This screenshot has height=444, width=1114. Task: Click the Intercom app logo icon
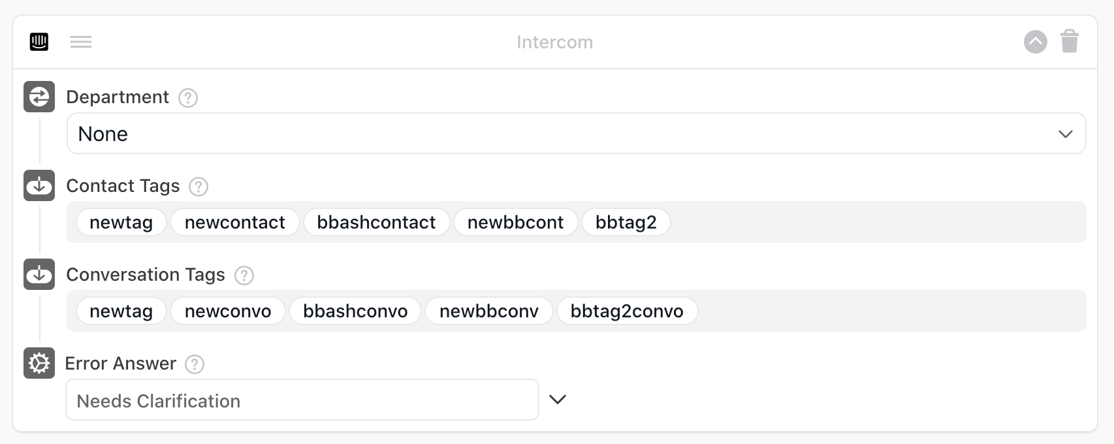39,41
